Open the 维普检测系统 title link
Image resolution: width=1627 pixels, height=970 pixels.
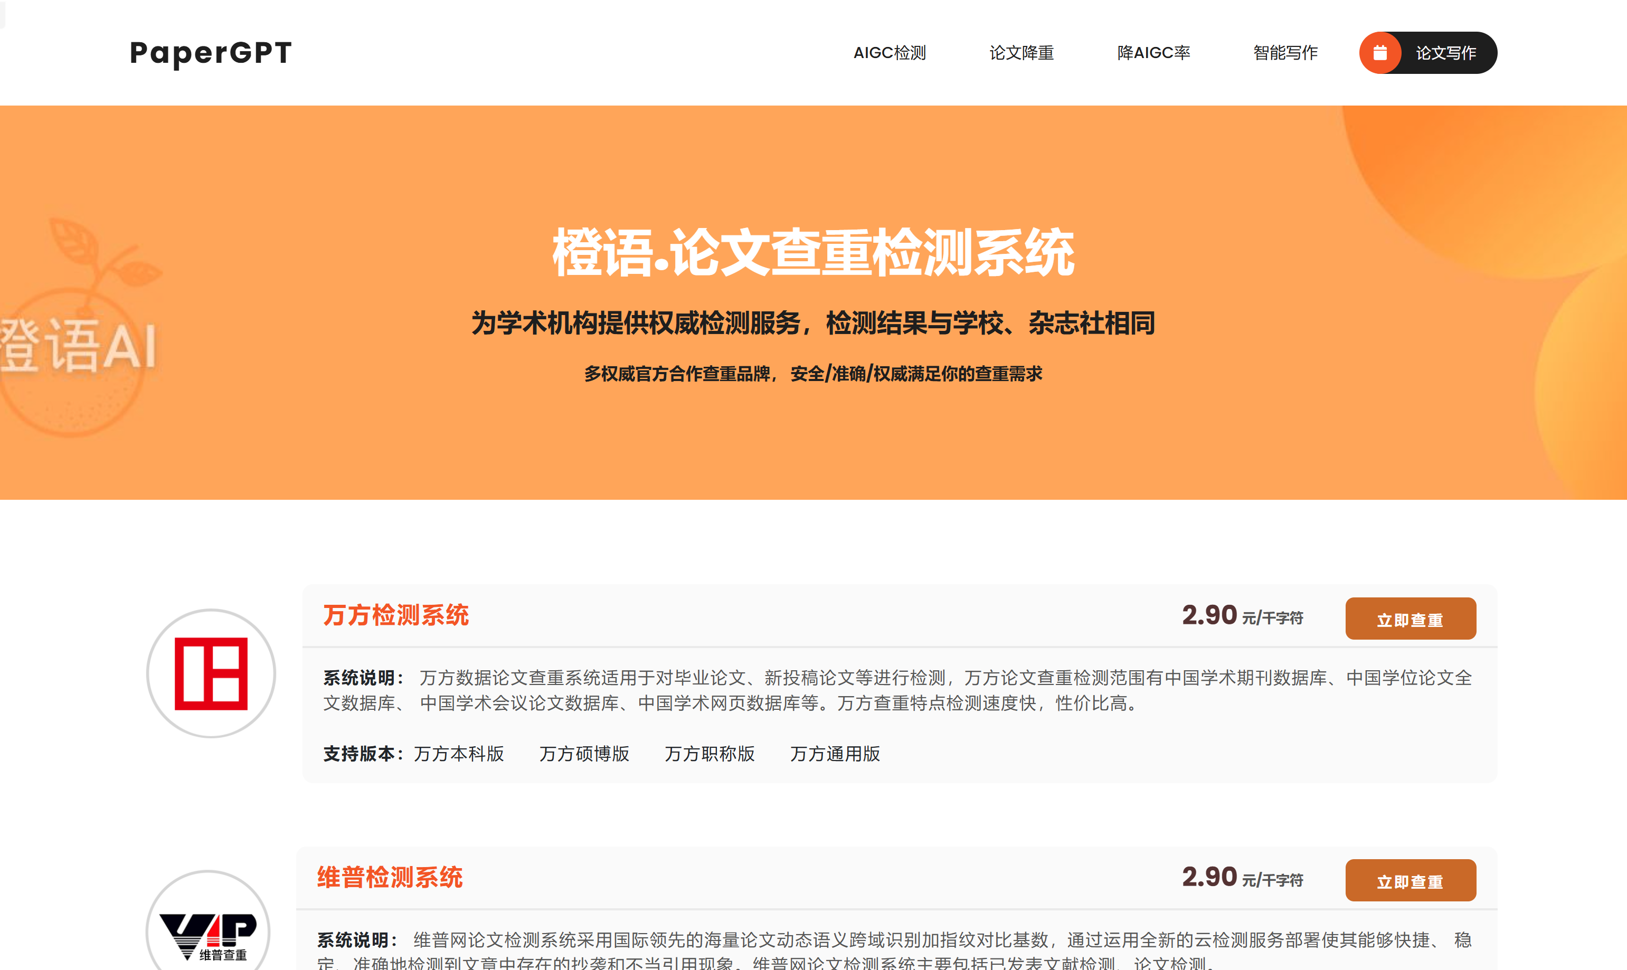[390, 877]
